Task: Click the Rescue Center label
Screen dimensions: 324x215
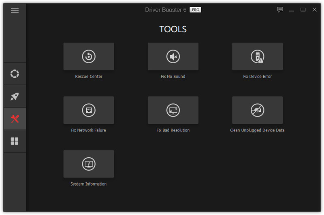Action: [89, 77]
